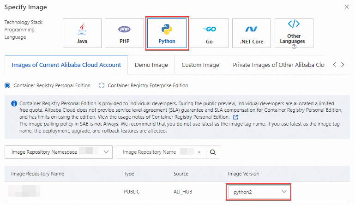Select the Java technology stack
The height and width of the screenshot is (205, 355).
click(82, 33)
